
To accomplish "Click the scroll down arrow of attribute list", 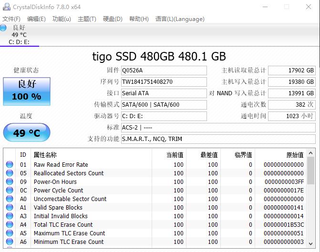I will click(311, 243).
